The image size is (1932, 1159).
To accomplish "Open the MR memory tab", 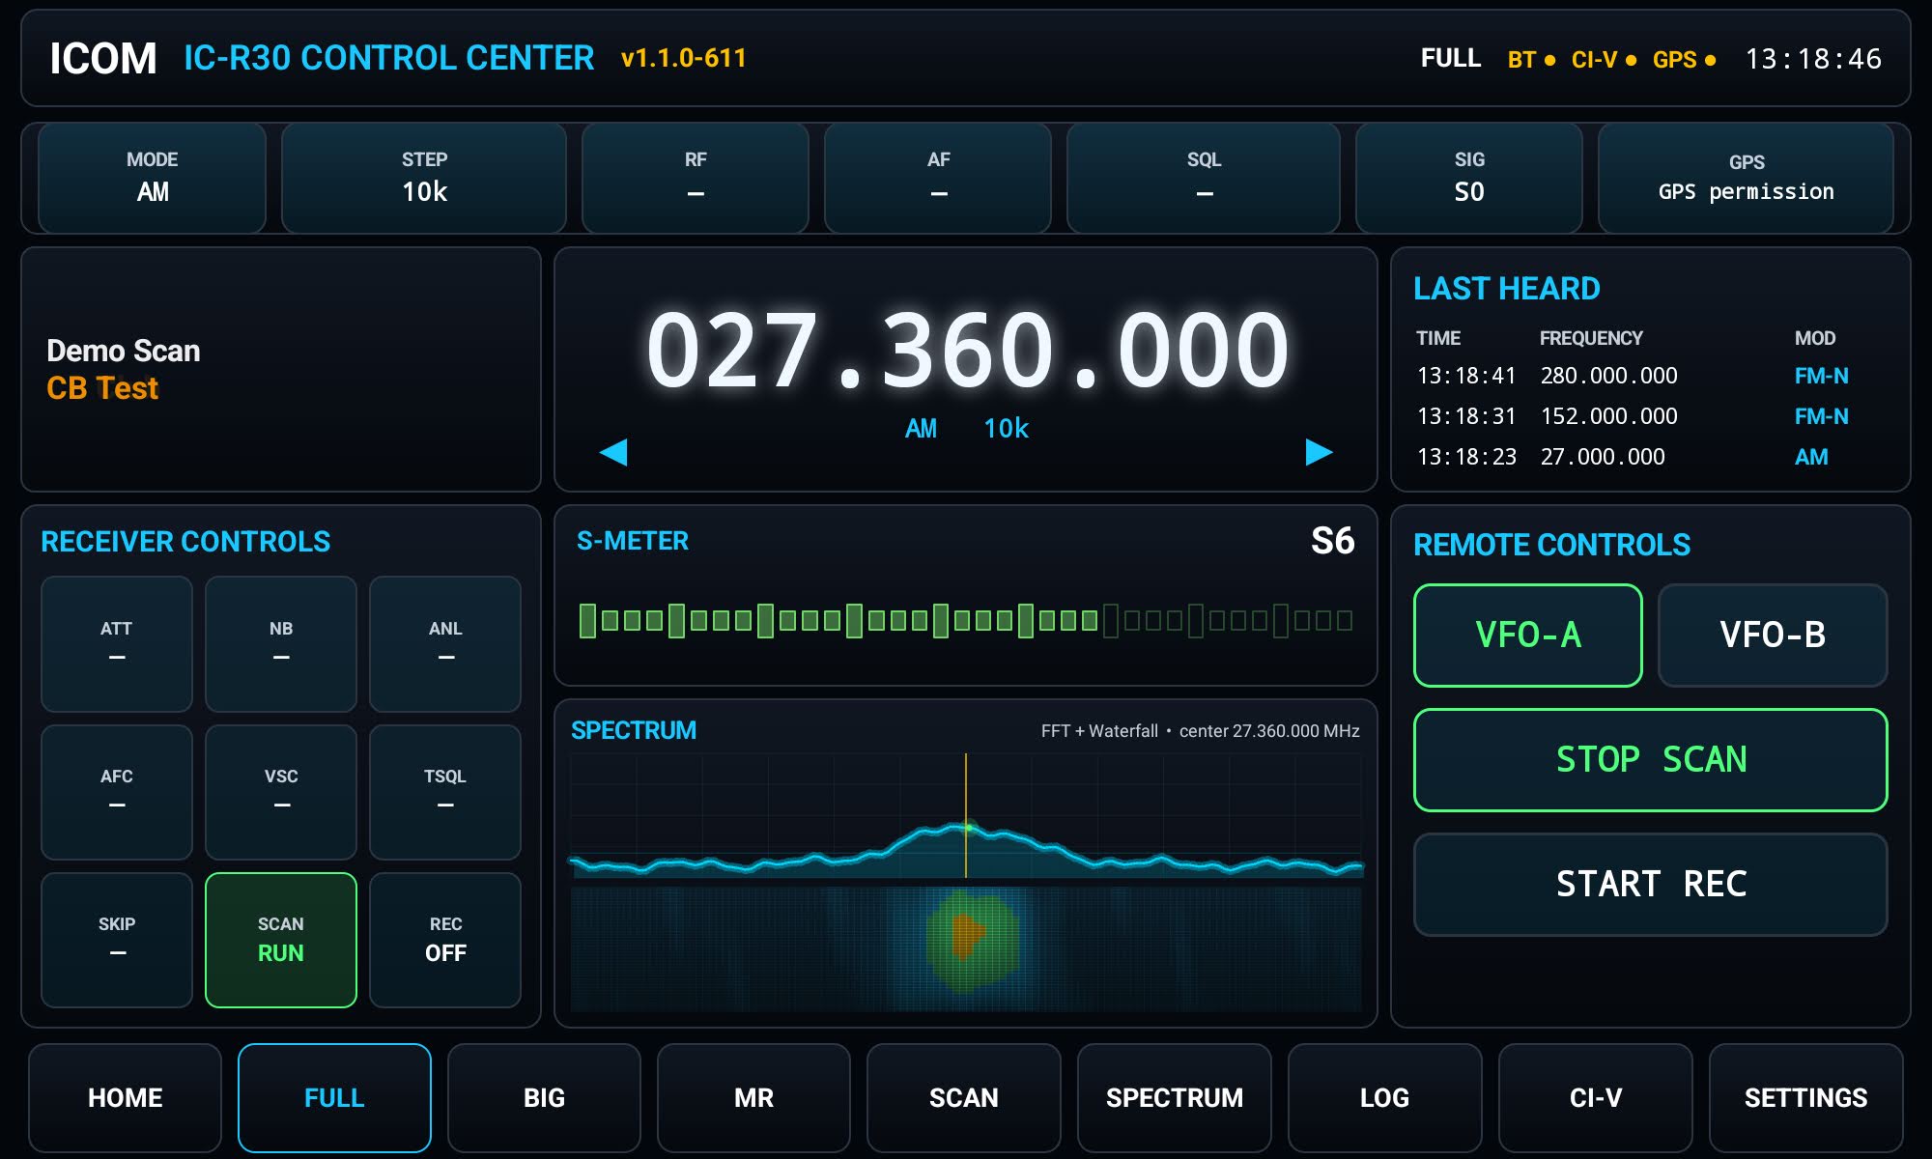I will pos(753,1098).
